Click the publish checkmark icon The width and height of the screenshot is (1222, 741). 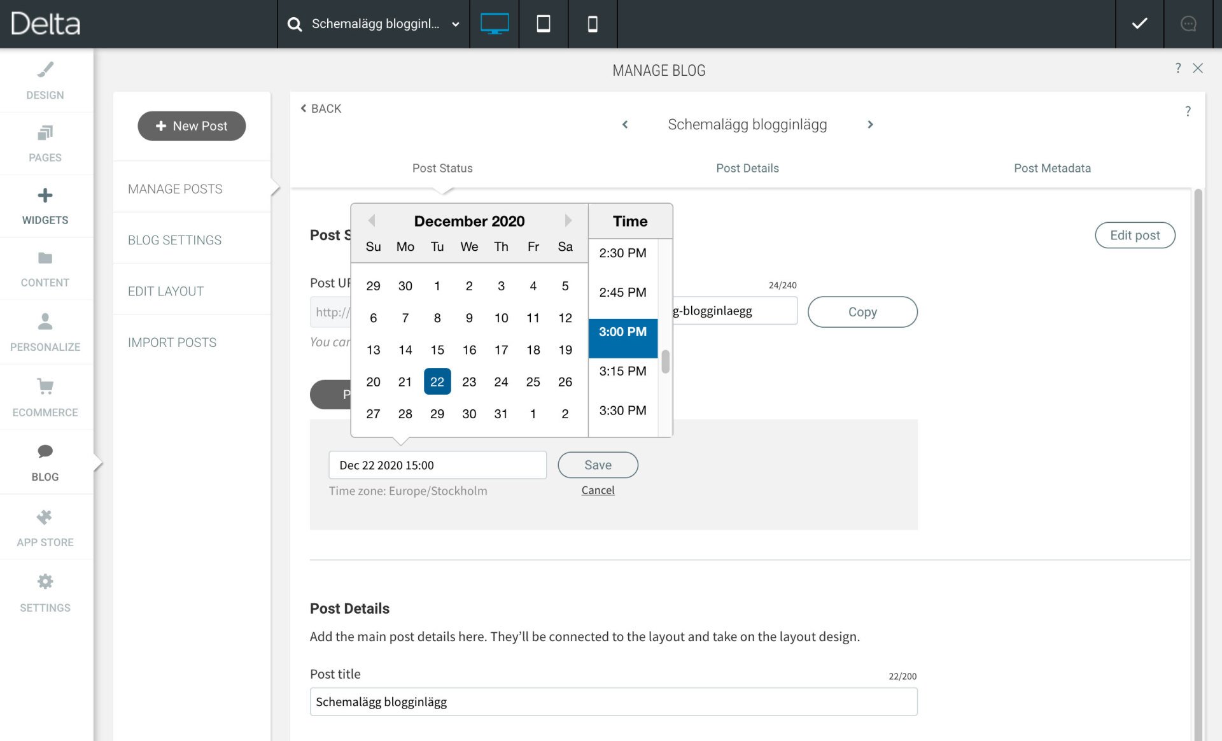tap(1139, 24)
